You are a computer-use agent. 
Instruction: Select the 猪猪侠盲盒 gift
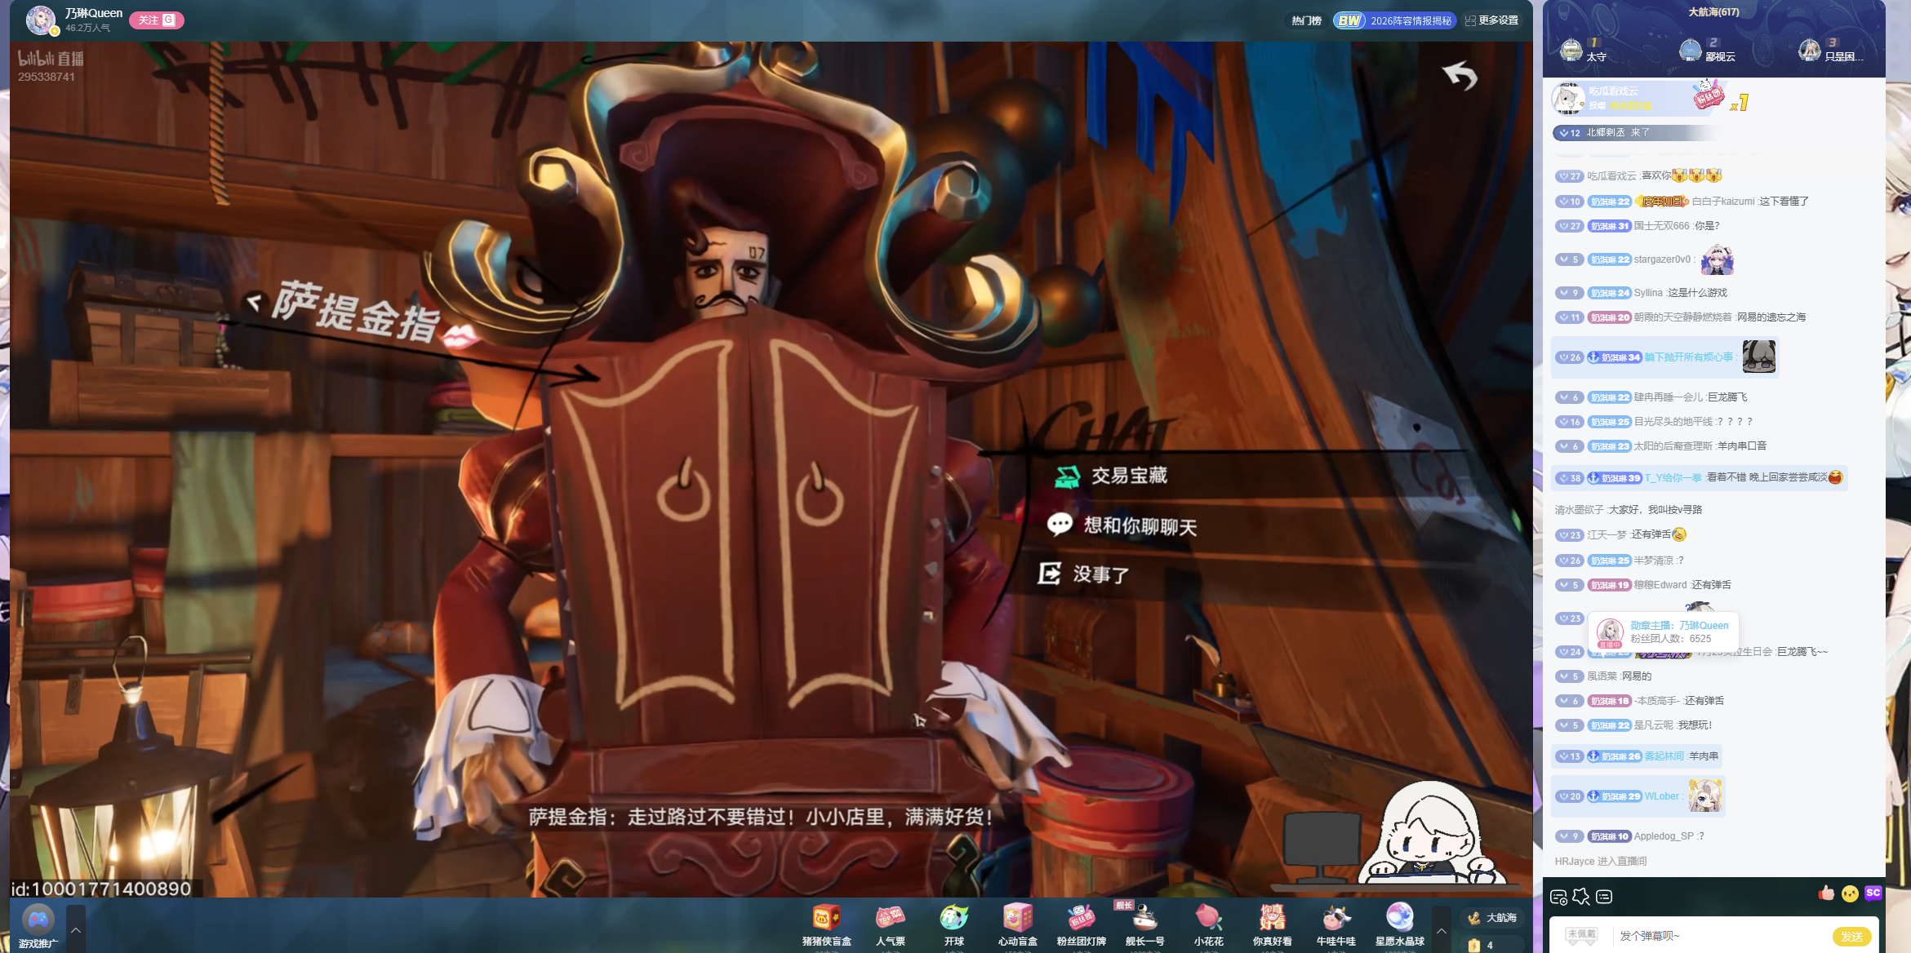[826, 927]
